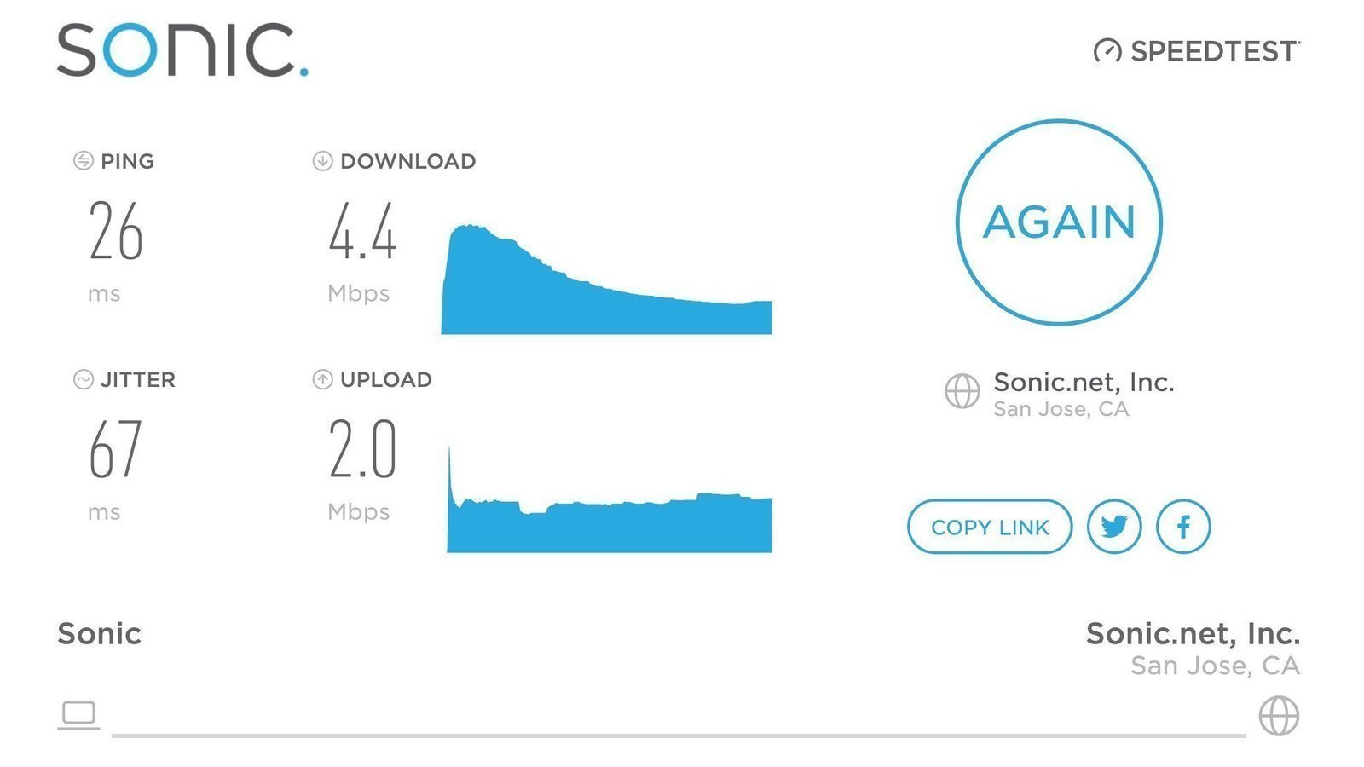Screen dimensions: 1364x767
Task: Click the UPLOAD arrow icon
Action: coord(322,379)
